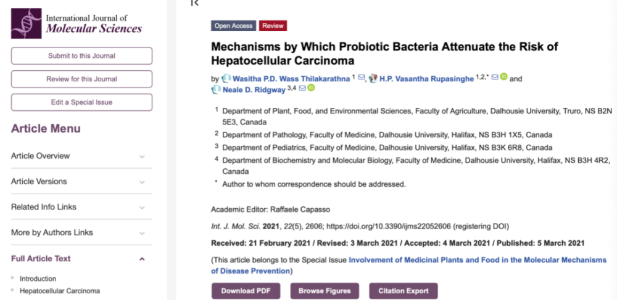Screen dimensions: 617x300
Task: Email Neale D. Ridgway via envelope icon
Action: [302, 89]
